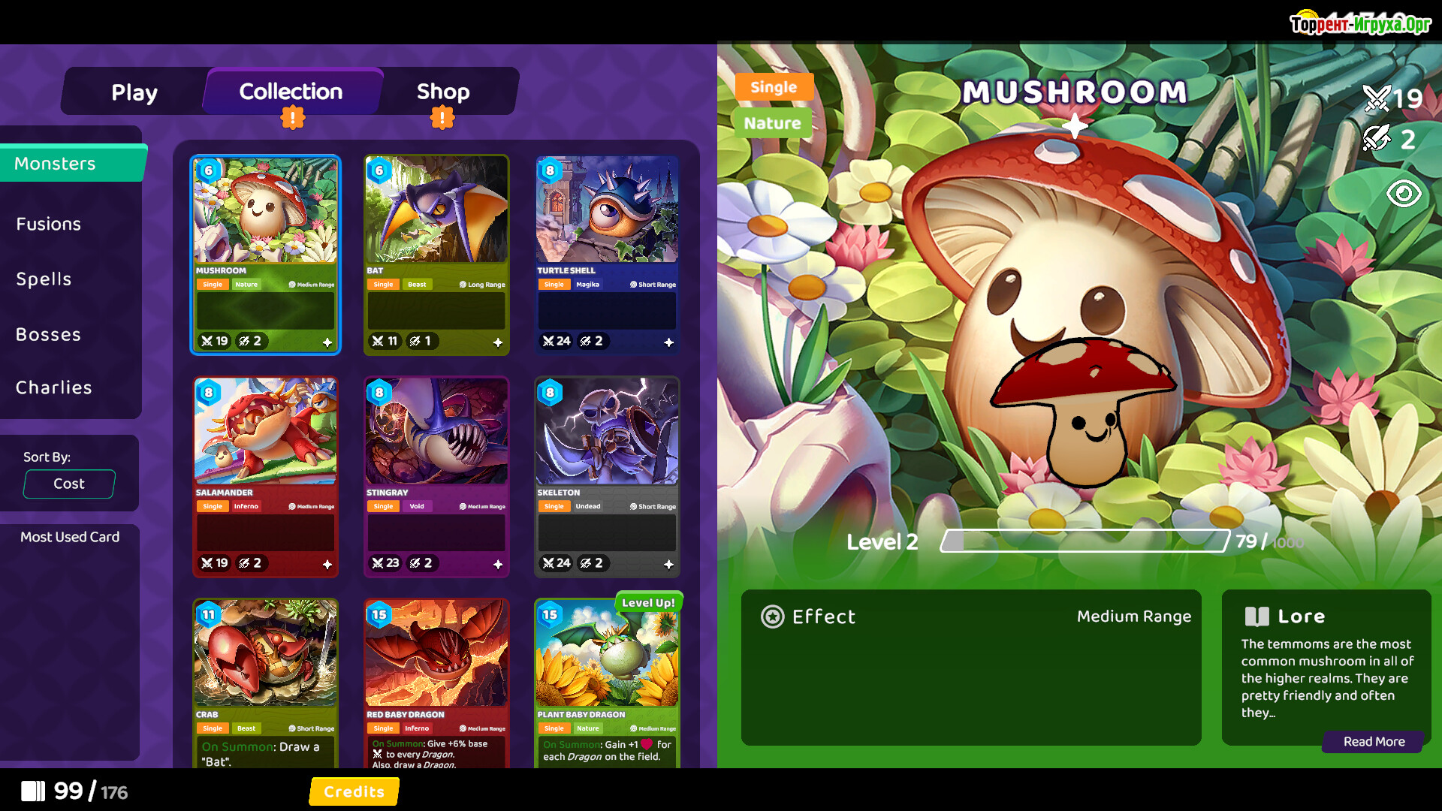Click the sparkle icon on the Bat card

pos(498,342)
